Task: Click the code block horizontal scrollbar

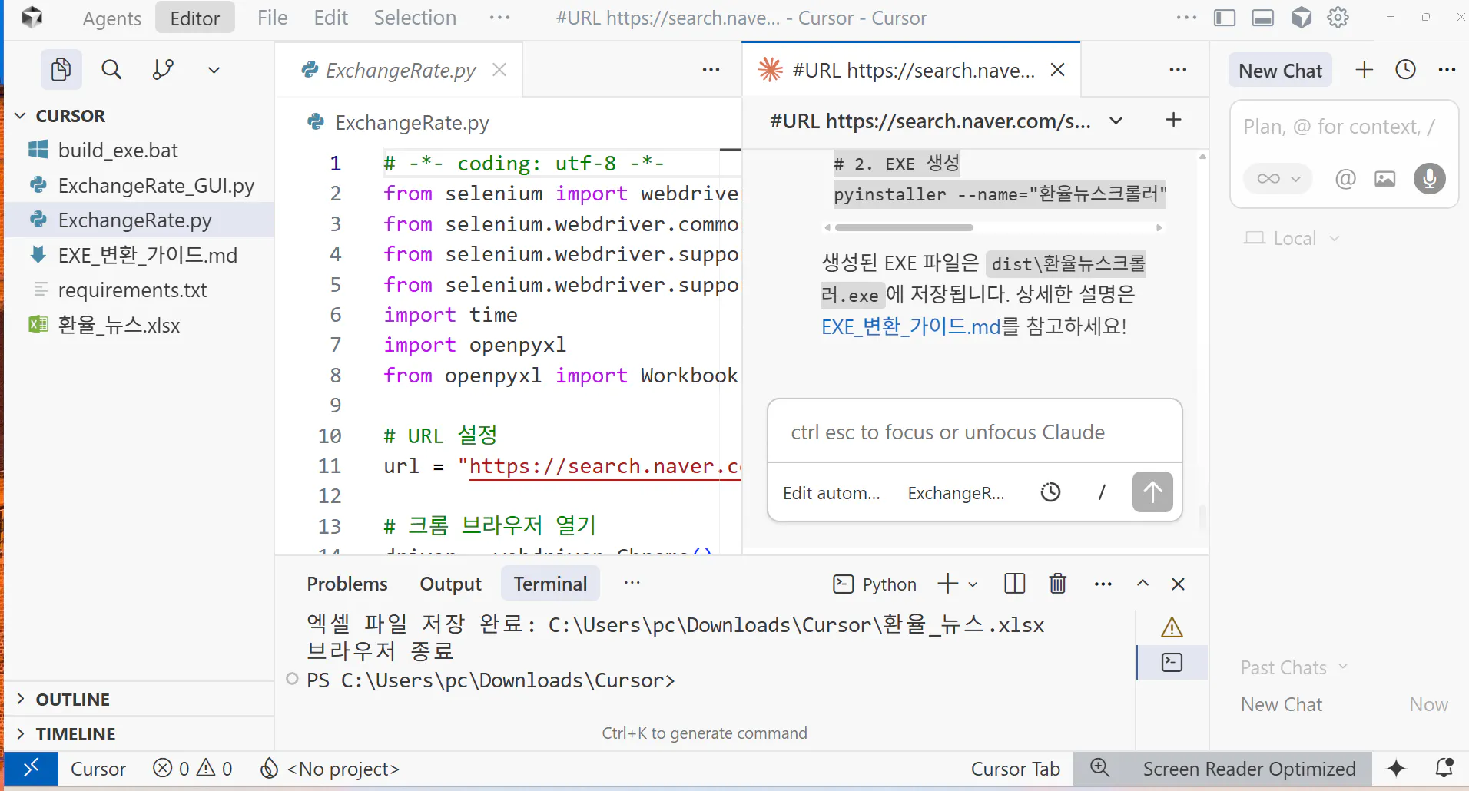Action: pyautogui.click(x=904, y=227)
